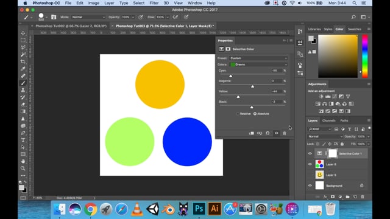Click the Magenta percentage value field
This screenshot has height=219, width=390.
(x=276, y=81)
